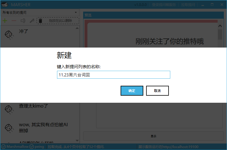227x150 pixels.
Task: Click the localhost:19100 service status text
Action: coord(168,147)
